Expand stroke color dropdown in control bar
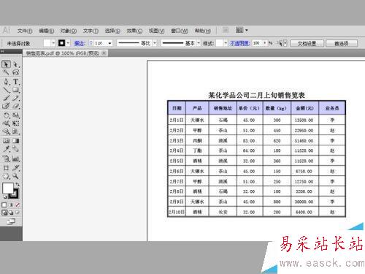The height and width of the screenshot is (274, 365). (x=68, y=43)
